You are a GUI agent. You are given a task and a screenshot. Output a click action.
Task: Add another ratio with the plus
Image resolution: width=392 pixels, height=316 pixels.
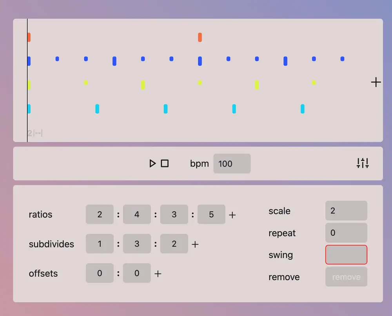[x=232, y=215]
